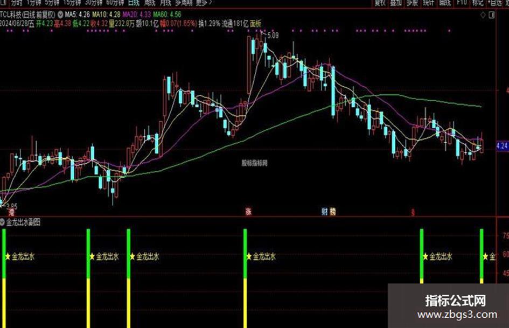Click the red $ marker on timeline
Viewport: 509px width, 328px height.
tap(413, 213)
